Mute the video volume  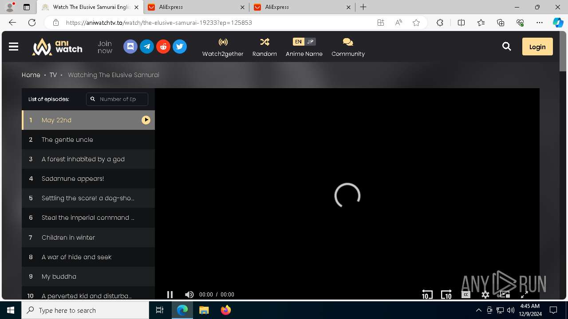(189, 294)
